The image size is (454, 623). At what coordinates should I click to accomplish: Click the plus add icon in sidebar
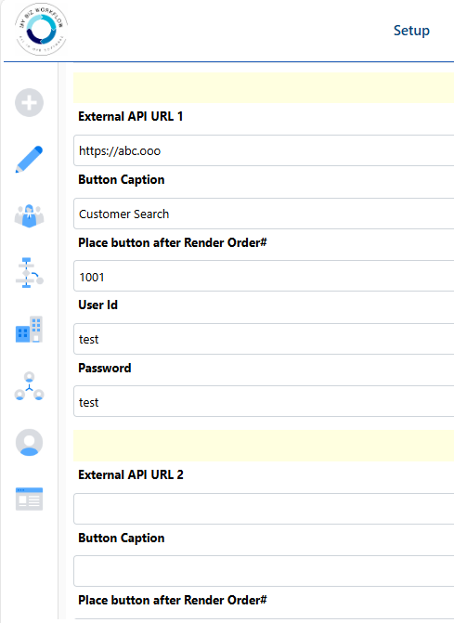(x=29, y=102)
